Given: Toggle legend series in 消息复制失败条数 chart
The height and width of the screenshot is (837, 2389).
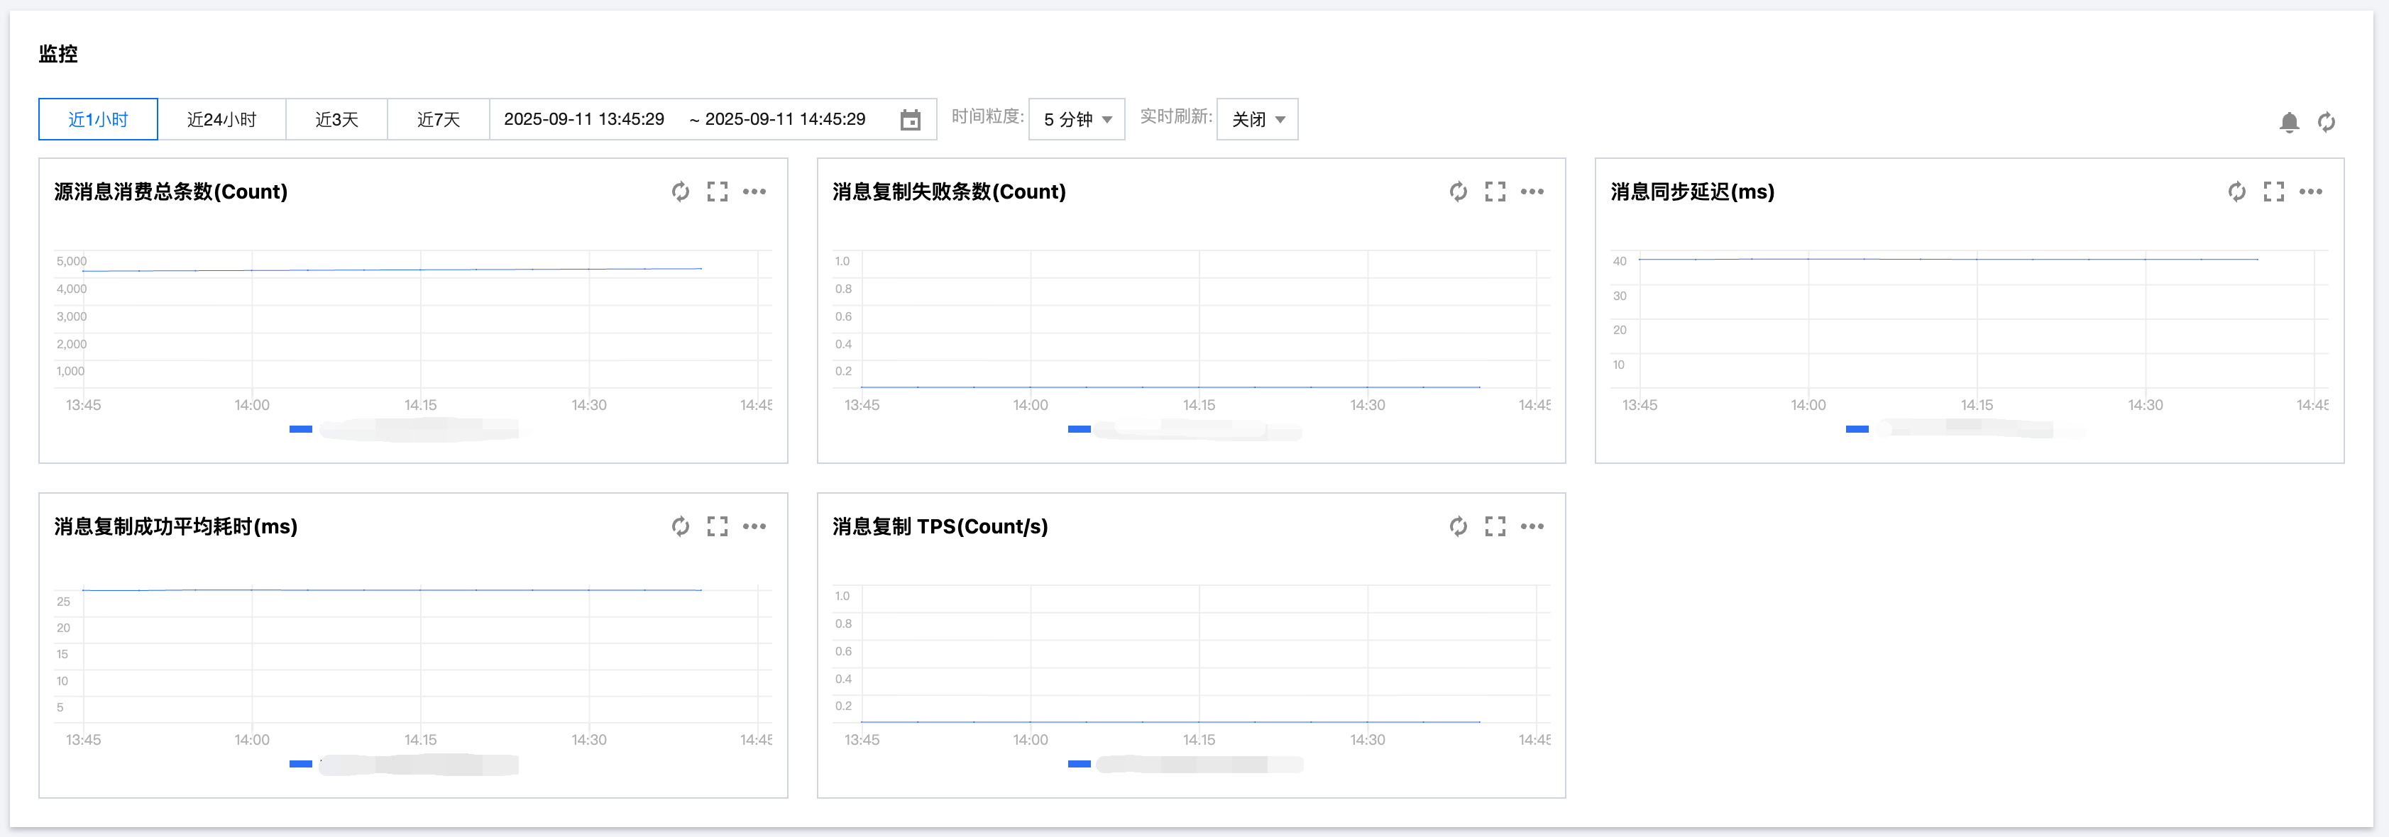Looking at the screenshot, I should click(1079, 429).
